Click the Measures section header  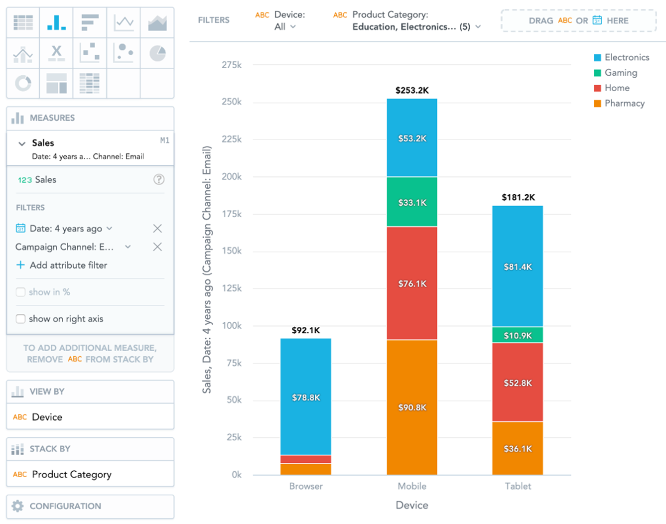pyautogui.click(x=90, y=118)
